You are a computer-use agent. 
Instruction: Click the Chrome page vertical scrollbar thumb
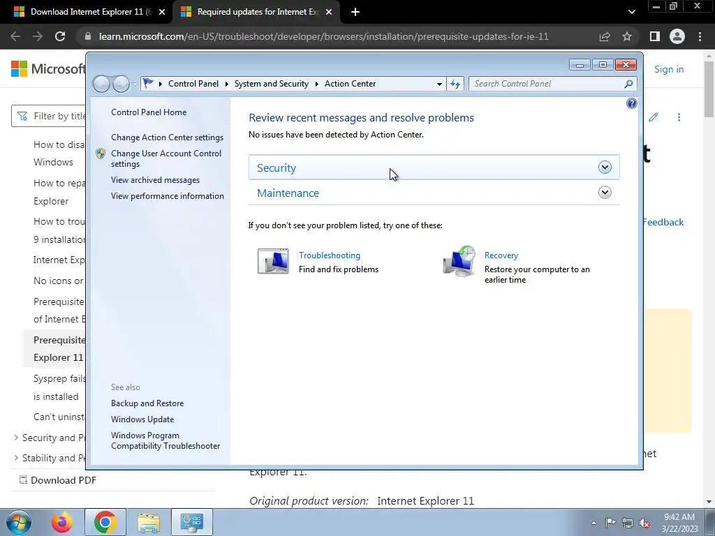(709, 89)
